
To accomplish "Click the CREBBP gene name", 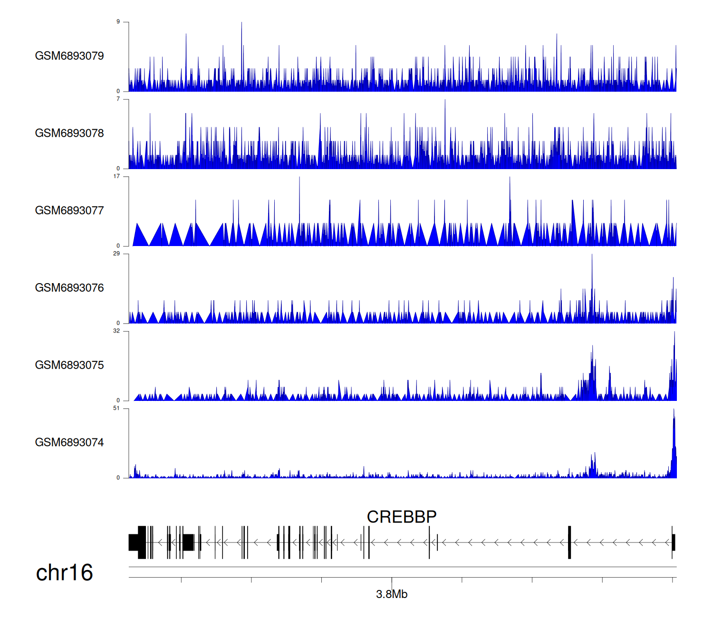I will point(402,517).
